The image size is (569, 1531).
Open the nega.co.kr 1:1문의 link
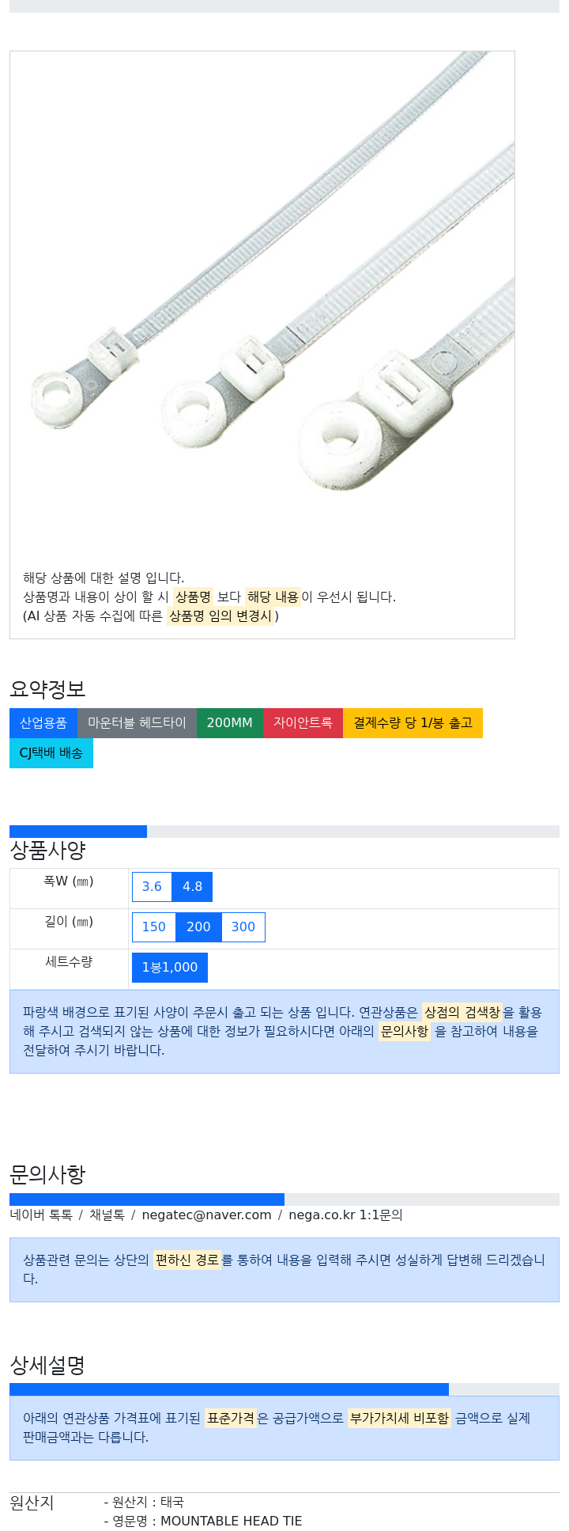(x=345, y=1215)
